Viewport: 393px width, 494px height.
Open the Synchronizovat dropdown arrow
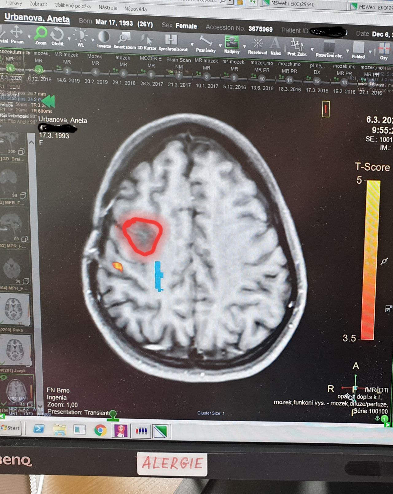[192, 45]
